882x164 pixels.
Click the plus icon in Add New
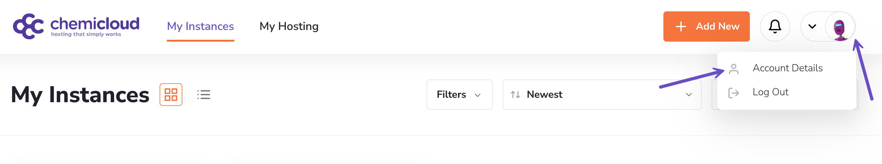pyautogui.click(x=681, y=27)
